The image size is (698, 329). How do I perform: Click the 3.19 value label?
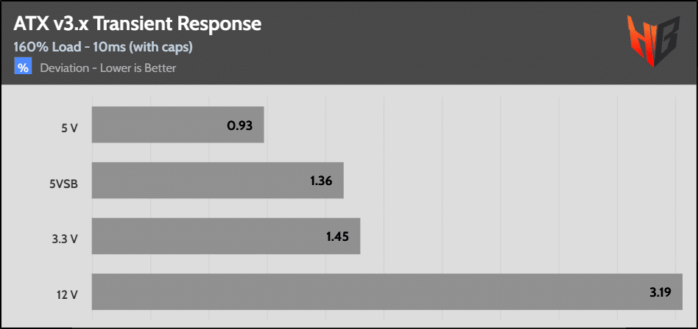(659, 292)
